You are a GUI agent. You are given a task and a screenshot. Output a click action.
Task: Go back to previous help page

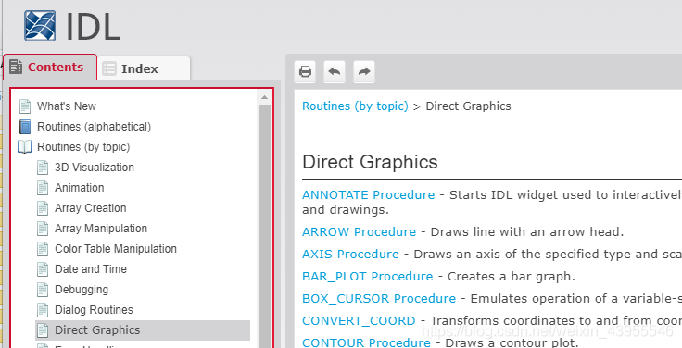(x=335, y=71)
